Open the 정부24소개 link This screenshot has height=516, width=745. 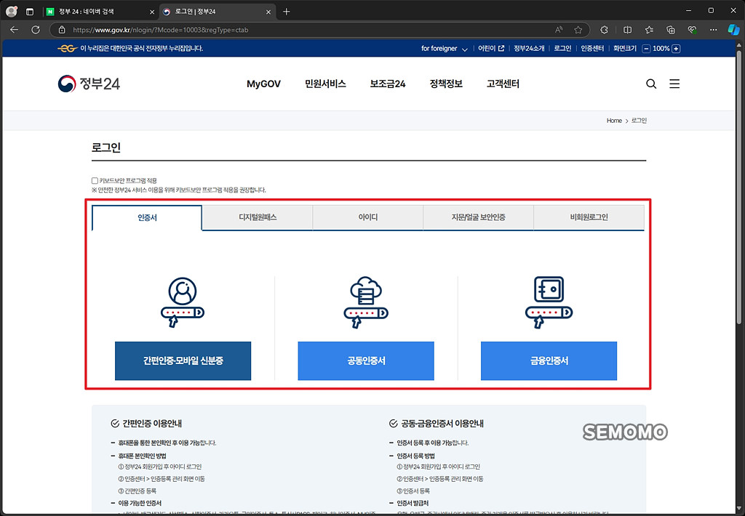[x=529, y=49]
